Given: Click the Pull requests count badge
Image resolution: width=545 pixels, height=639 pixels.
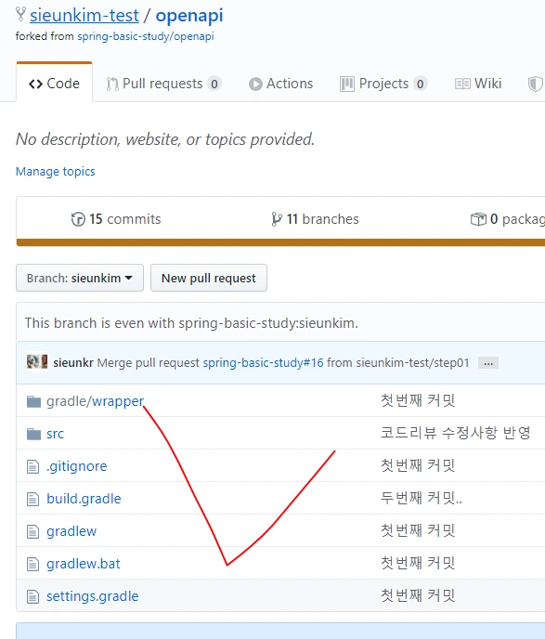Looking at the screenshot, I should click(x=214, y=84).
